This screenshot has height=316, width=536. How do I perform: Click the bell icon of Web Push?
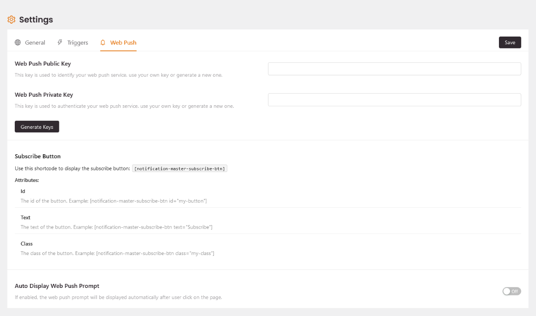(103, 42)
